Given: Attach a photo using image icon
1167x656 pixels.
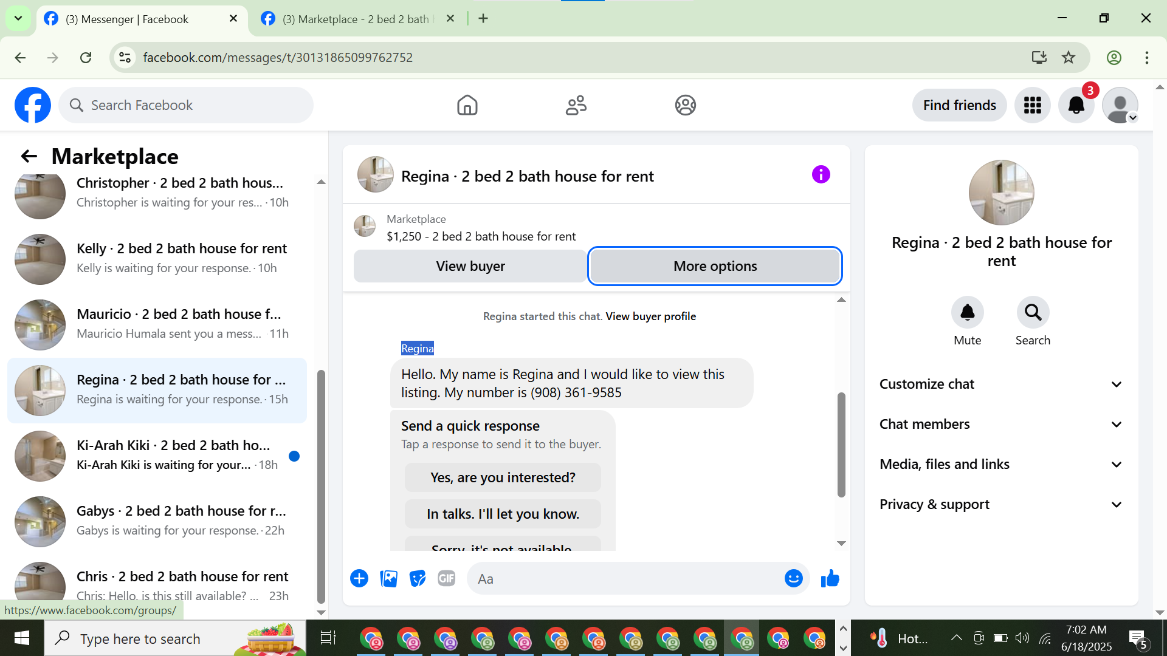Looking at the screenshot, I should click(x=388, y=578).
